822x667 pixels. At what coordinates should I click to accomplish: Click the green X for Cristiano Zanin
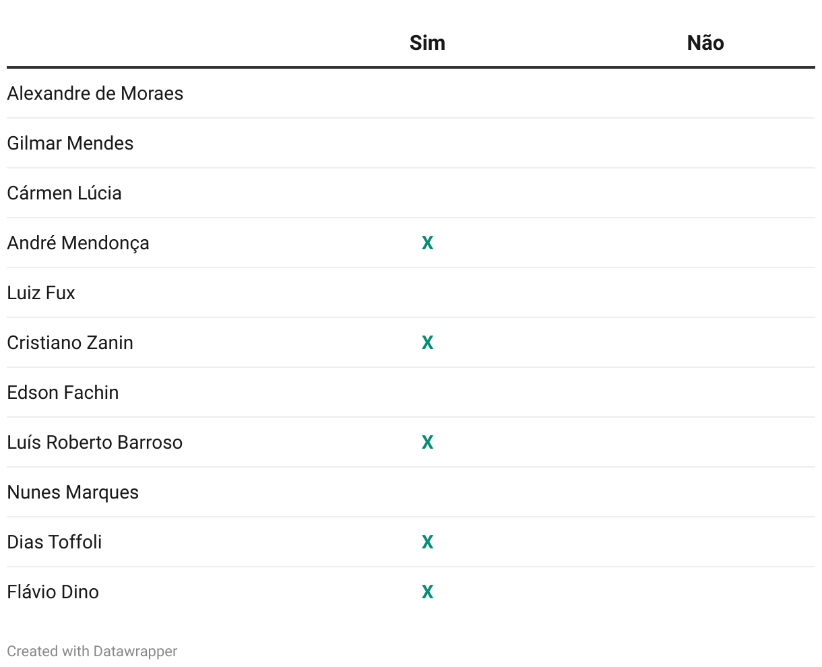(x=427, y=343)
